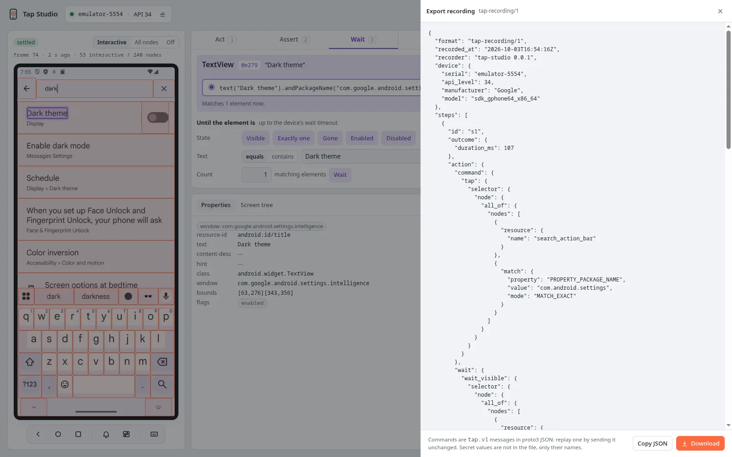732x457 pixels.
Task: Tap the shift key on phone keyboard
Action: [x=30, y=361]
